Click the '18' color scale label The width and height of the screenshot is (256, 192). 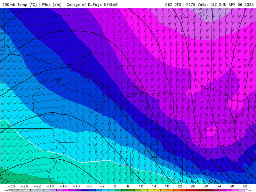tap(167, 186)
